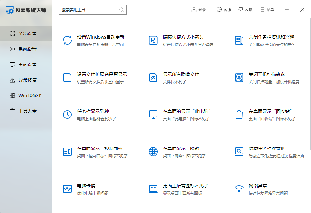Click the 设置Windows自动更新 refresh icon

(67, 41)
